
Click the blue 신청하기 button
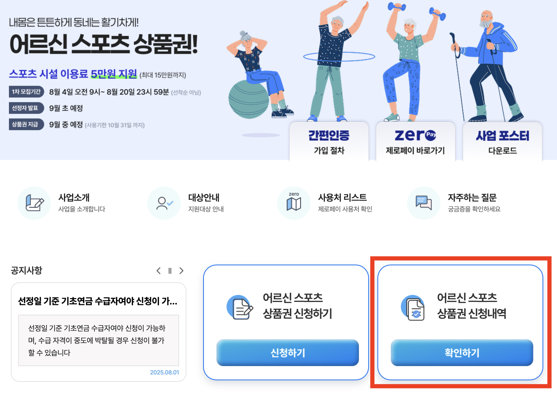(288, 353)
